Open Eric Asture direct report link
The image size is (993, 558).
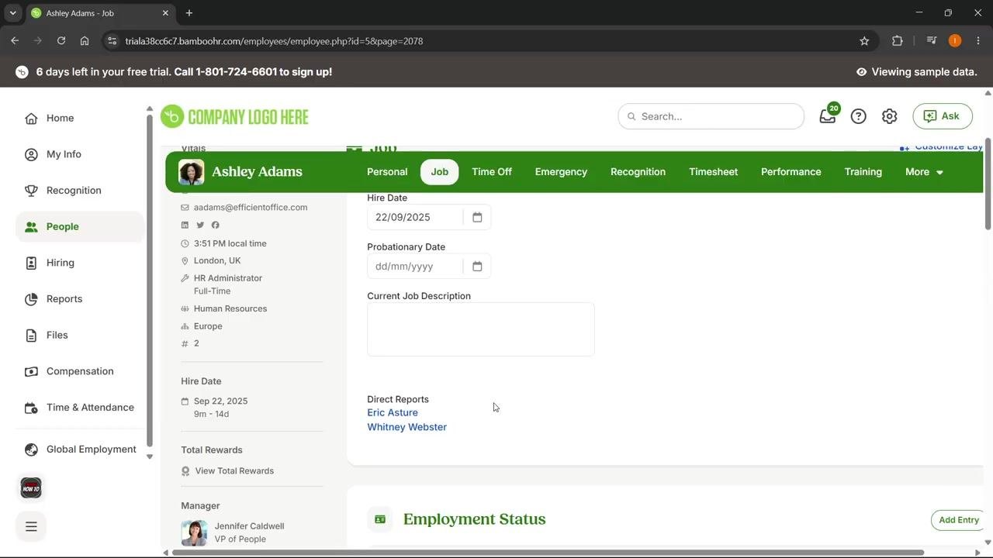tap(393, 413)
